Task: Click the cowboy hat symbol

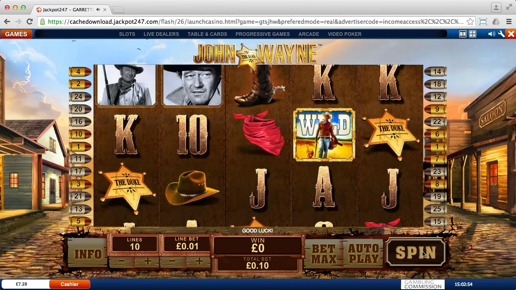Action: tap(192, 188)
